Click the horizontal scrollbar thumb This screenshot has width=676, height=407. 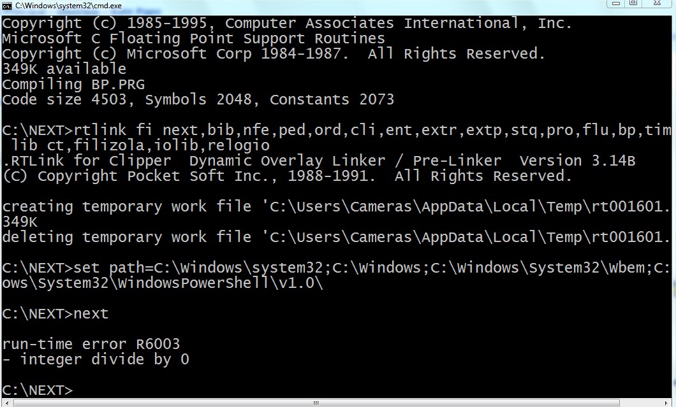tap(315, 403)
